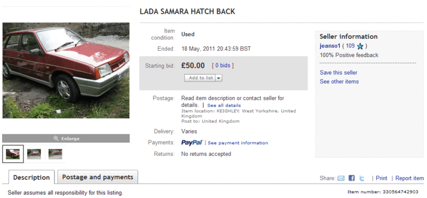Switch to Postage and payments tab

(98, 177)
